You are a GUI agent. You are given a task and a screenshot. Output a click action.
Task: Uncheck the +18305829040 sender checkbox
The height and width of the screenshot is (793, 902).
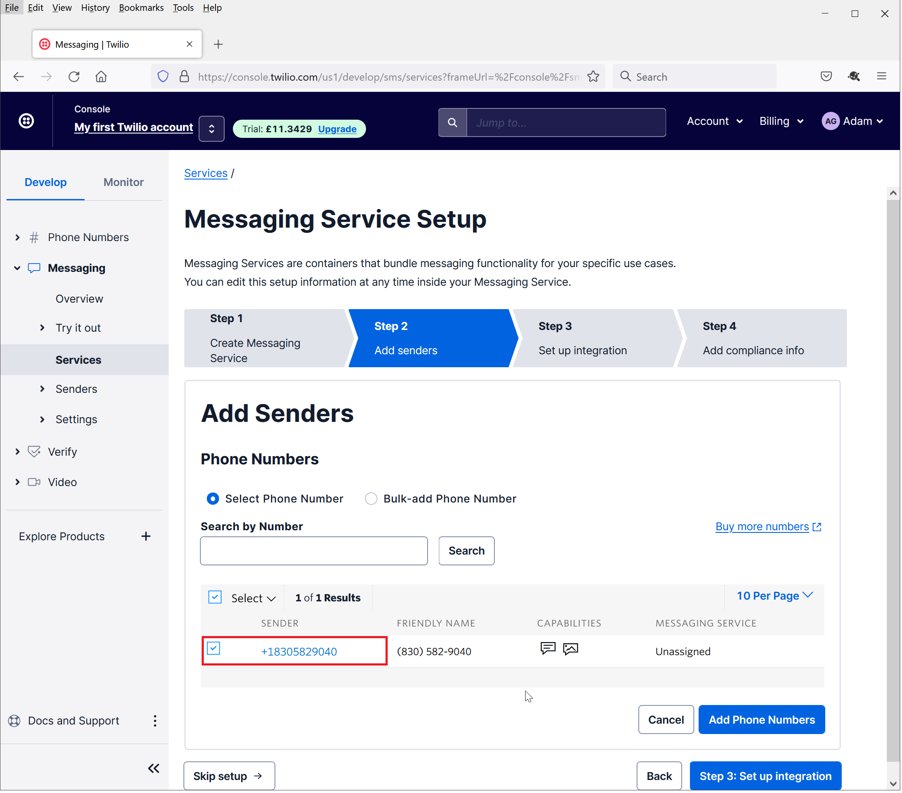(x=214, y=649)
